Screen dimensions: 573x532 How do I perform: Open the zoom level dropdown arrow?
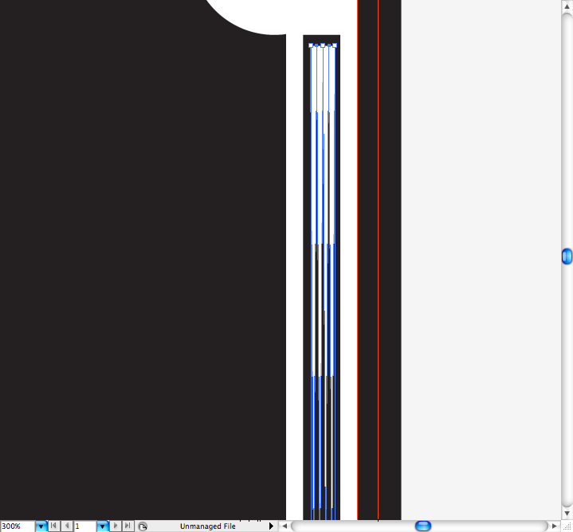[x=41, y=526]
